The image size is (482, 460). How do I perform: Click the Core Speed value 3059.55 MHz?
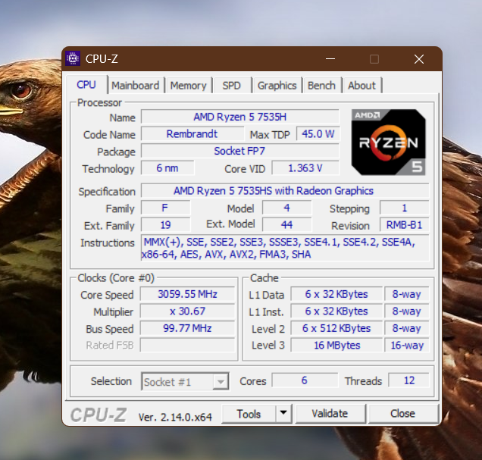(x=187, y=294)
